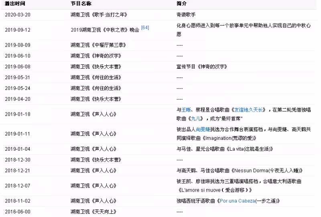
Task: Click the 简介 column header
Action: pyautogui.click(x=181, y=4)
